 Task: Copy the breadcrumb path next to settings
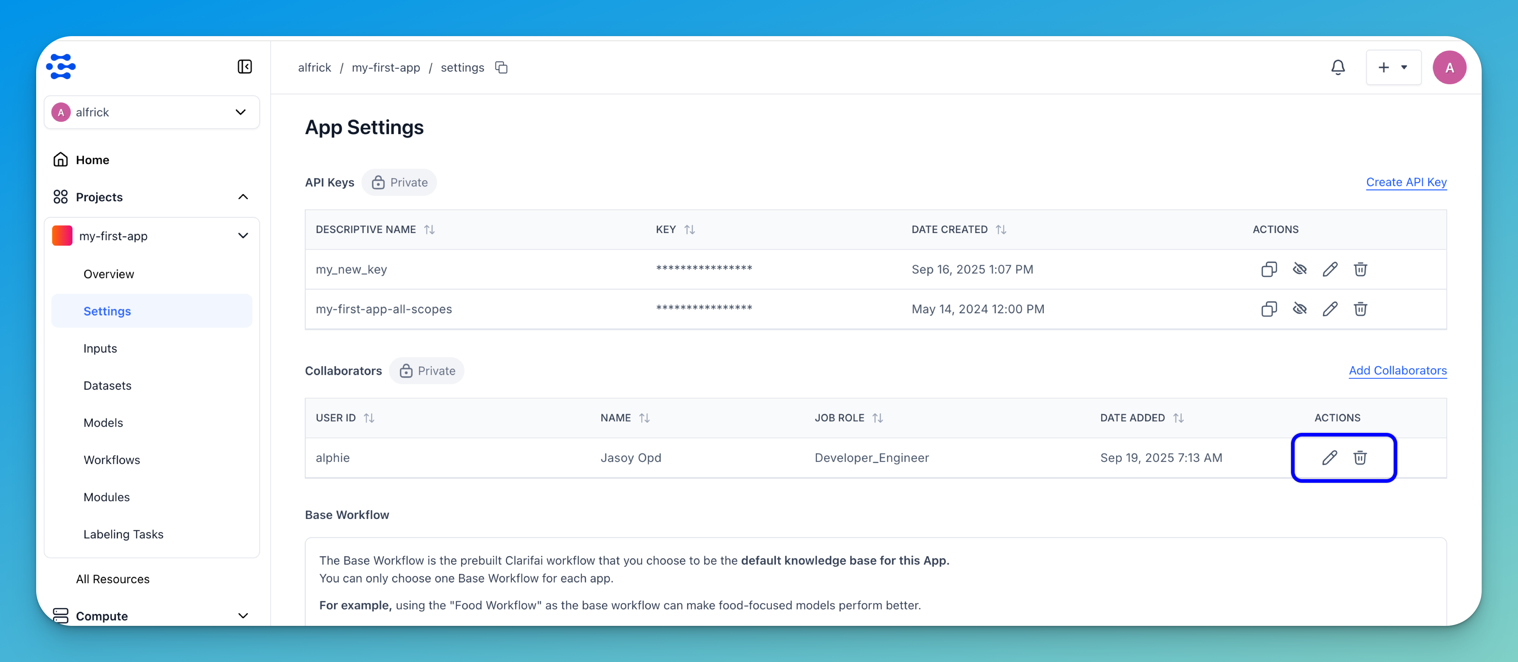pos(502,68)
